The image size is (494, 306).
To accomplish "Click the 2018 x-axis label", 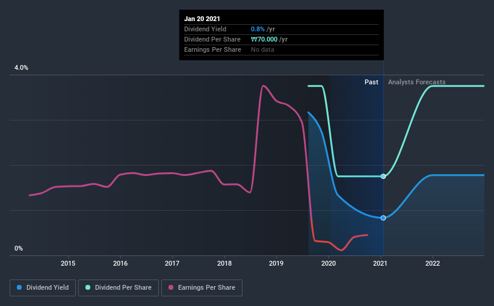I will [x=224, y=263].
